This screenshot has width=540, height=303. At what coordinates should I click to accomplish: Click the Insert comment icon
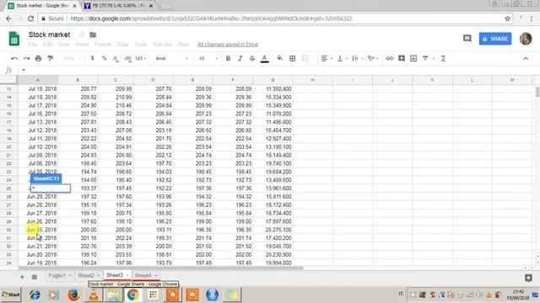click(402, 58)
